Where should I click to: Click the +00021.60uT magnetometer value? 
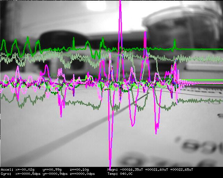click(157, 169)
